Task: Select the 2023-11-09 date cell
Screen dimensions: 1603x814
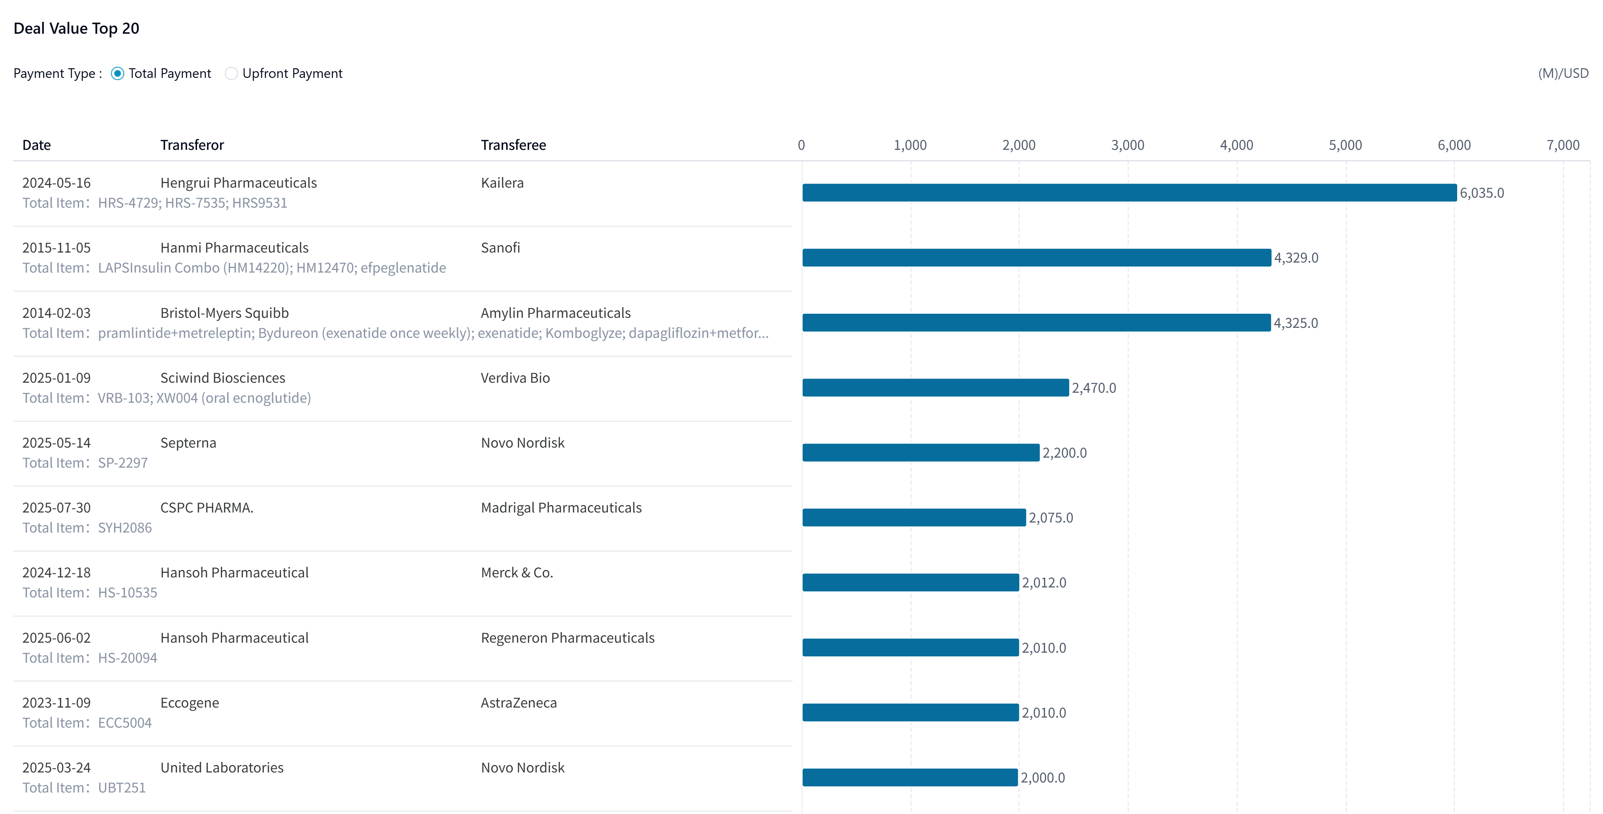Action: tap(57, 703)
